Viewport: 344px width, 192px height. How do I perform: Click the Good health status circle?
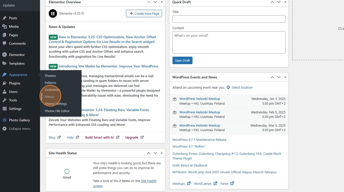[67, 171]
